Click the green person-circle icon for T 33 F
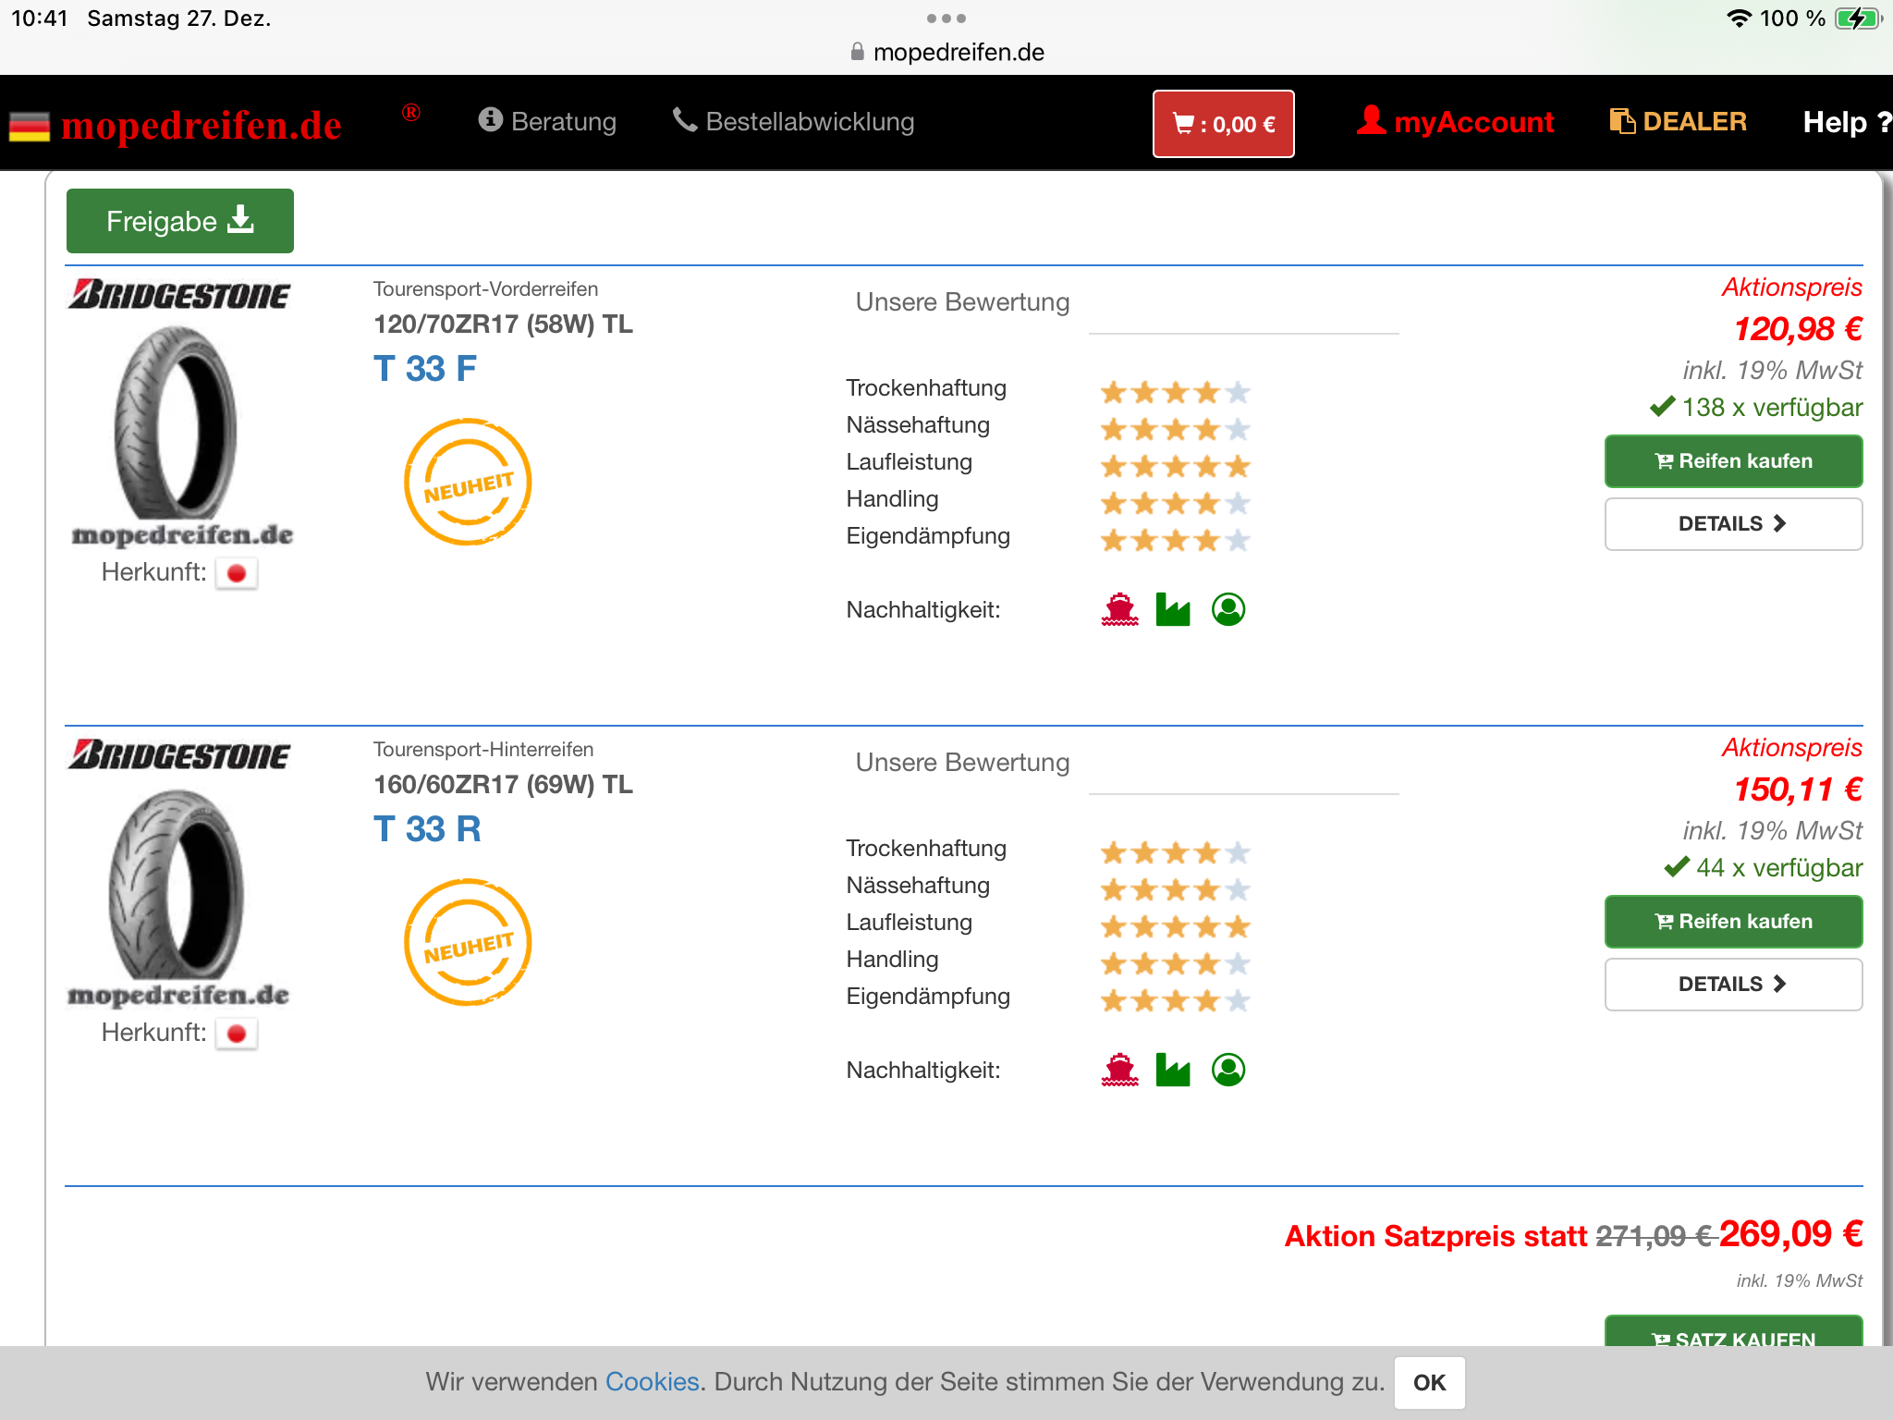The image size is (1893, 1420). 1228,609
